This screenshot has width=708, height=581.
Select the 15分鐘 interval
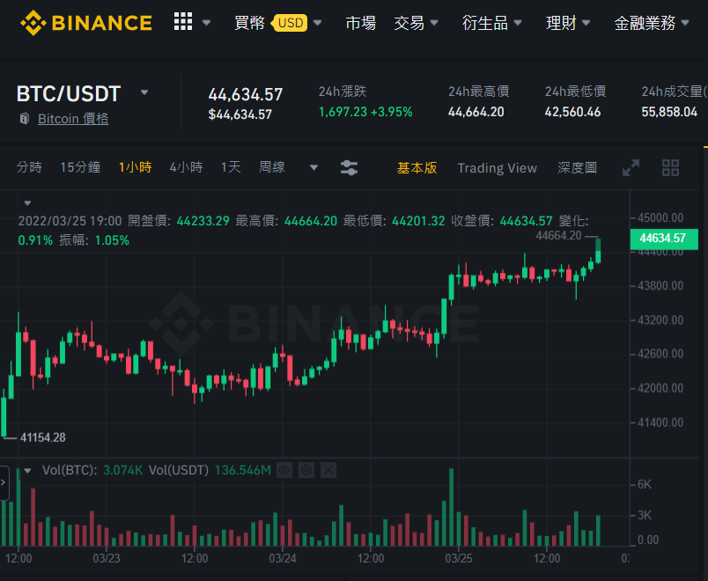[x=80, y=167]
